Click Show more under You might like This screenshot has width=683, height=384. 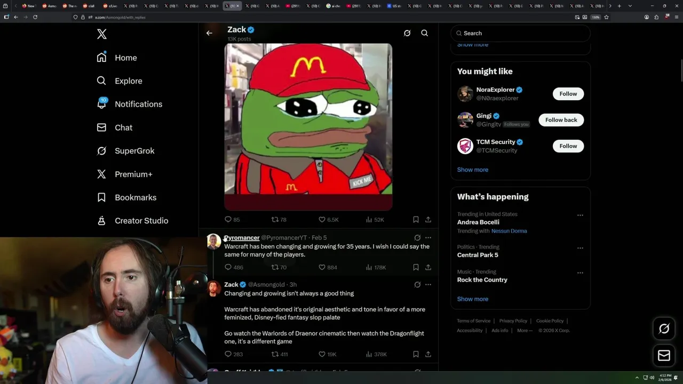point(473,170)
